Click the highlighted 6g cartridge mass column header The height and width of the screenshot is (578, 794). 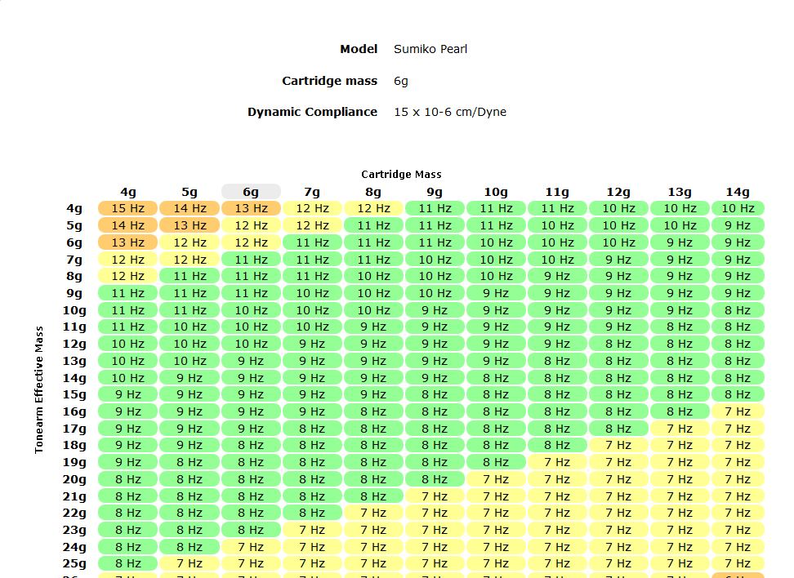pos(251,192)
